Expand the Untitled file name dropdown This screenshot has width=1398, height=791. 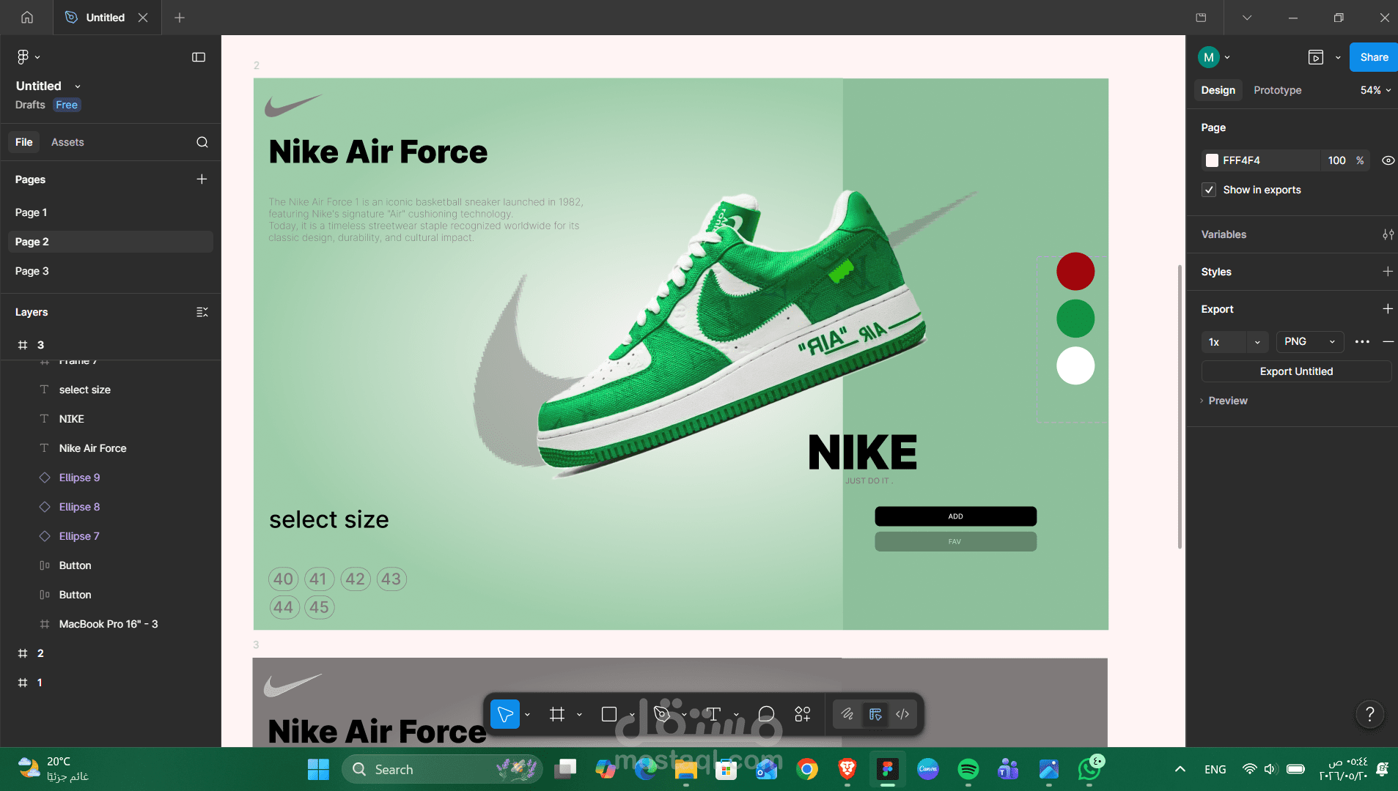tap(78, 86)
